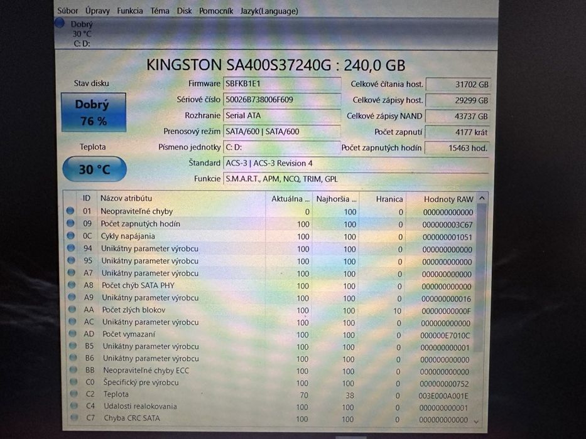Click status icon of row AC
Screen dimensions: 586x439
pos(72,321)
